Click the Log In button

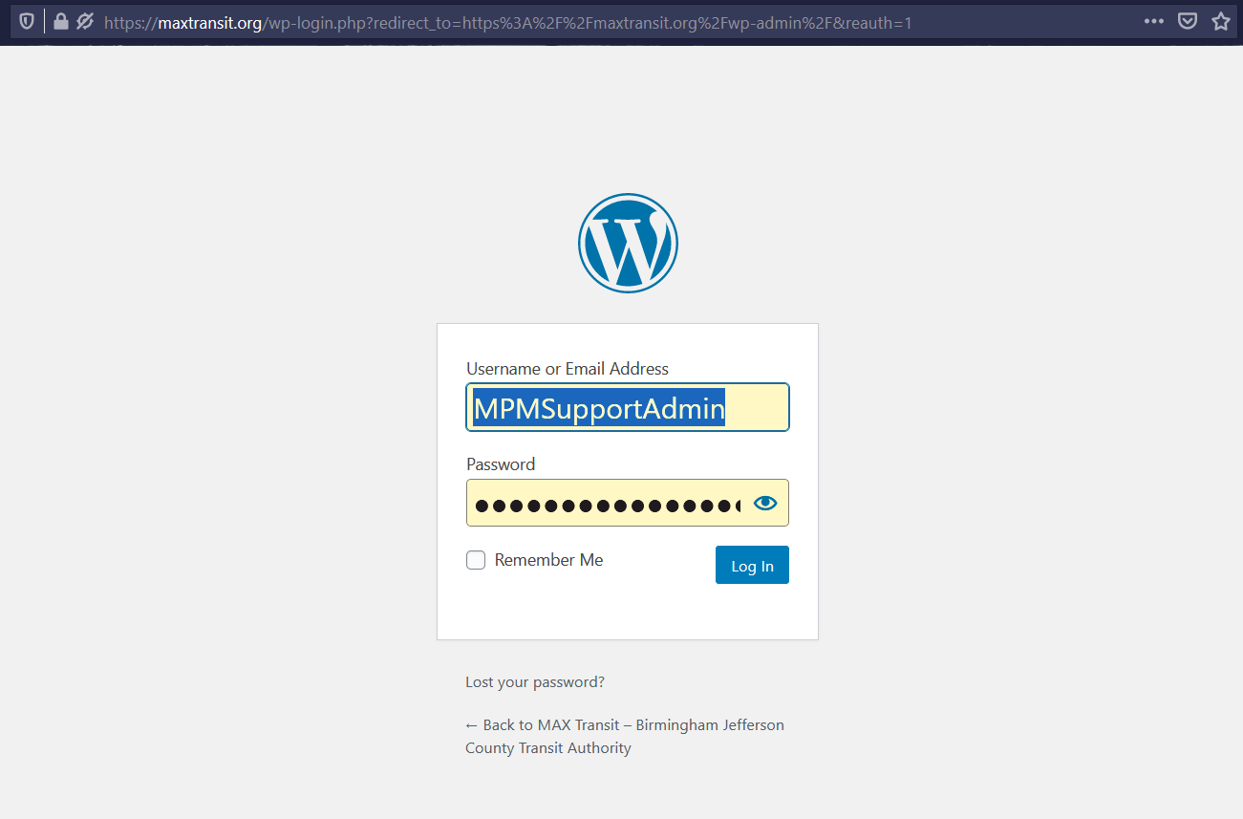tap(752, 565)
